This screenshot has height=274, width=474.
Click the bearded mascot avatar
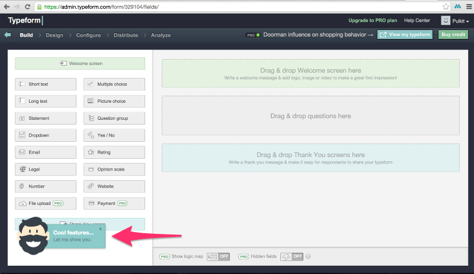[33, 236]
